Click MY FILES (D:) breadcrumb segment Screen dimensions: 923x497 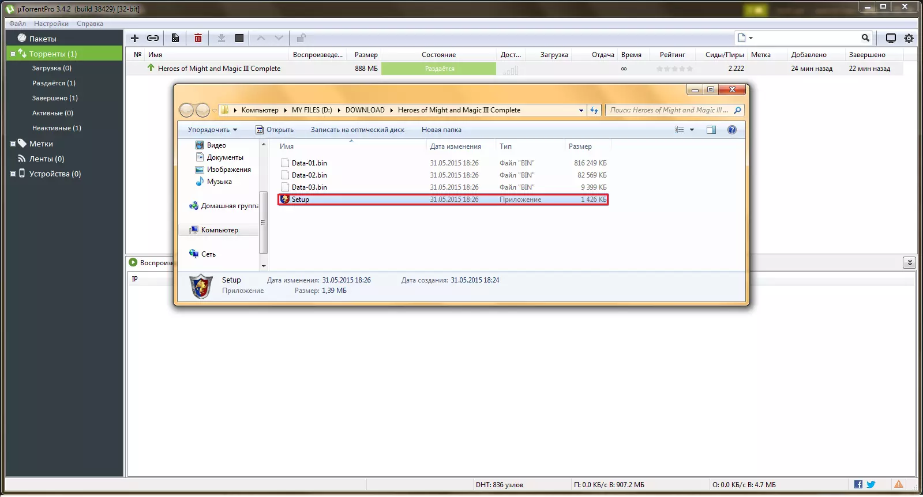(312, 110)
